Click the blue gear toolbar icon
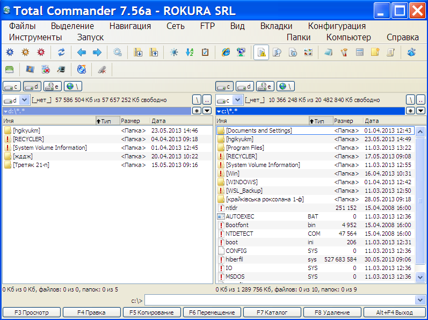 (x=10, y=52)
